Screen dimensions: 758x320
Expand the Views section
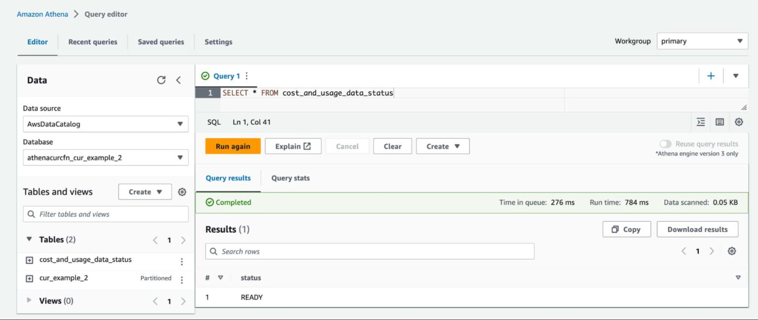[x=29, y=300]
